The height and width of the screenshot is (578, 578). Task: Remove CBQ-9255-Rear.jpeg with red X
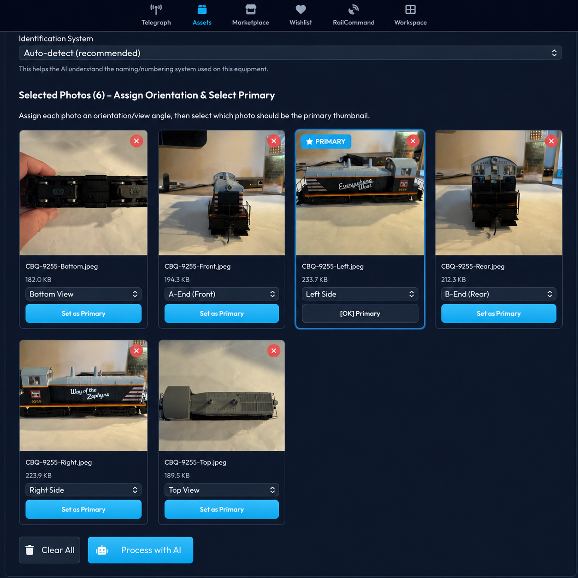point(551,141)
